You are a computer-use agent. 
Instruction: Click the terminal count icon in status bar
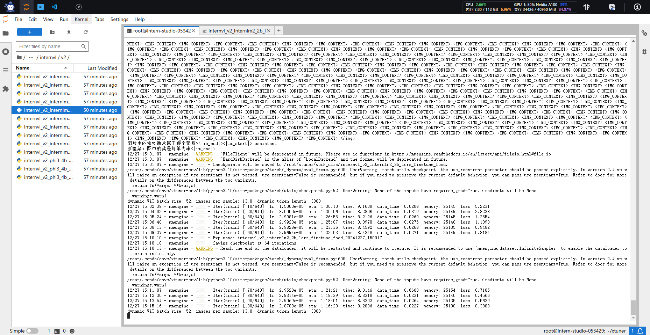[x=57, y=331]
